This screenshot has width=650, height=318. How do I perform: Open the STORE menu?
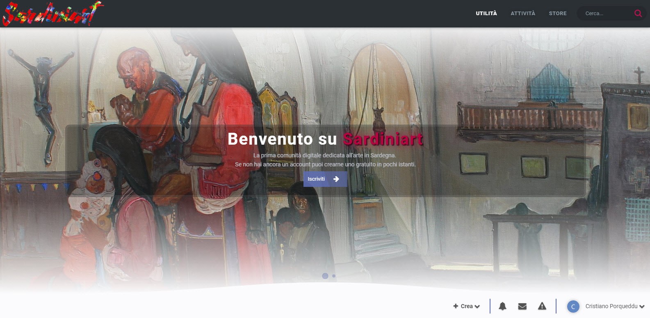pos(558,14)
